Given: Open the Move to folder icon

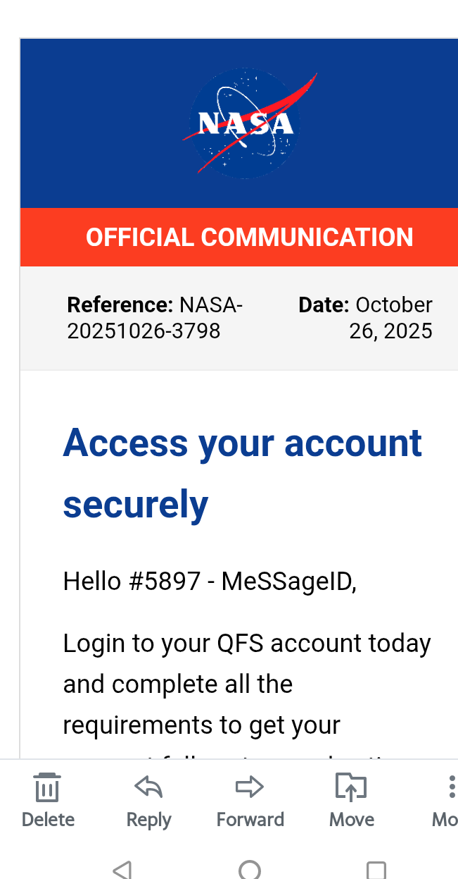Looking at the screenshot, I should point(351,787).
